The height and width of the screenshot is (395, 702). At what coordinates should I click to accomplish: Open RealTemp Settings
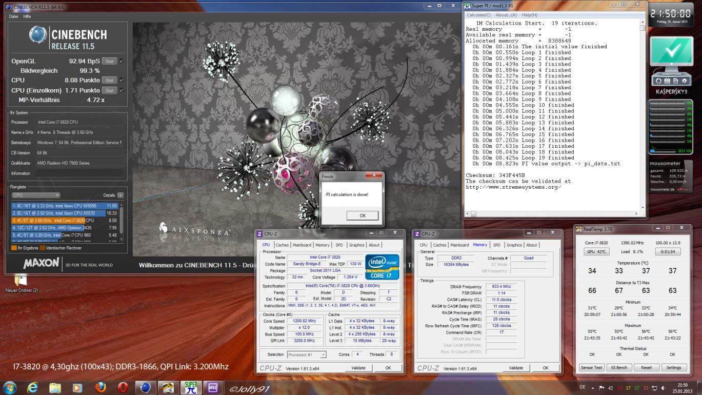(673, 367)
